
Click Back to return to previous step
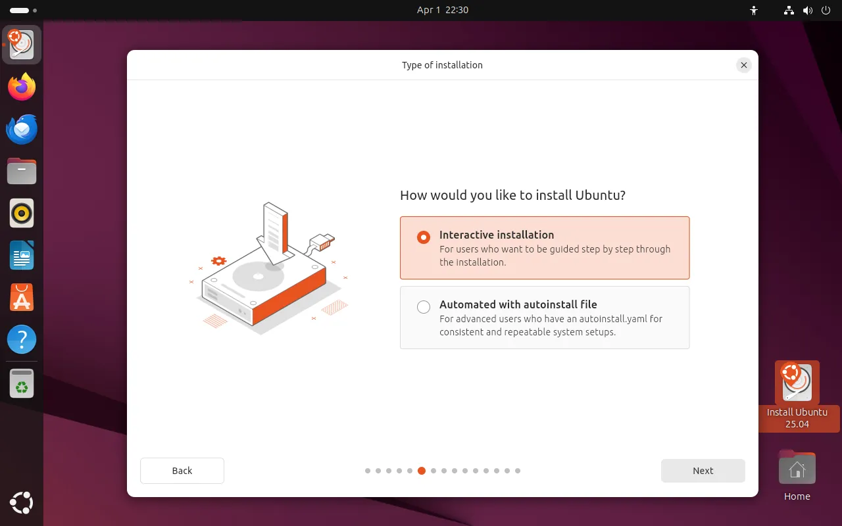(182, 470)
